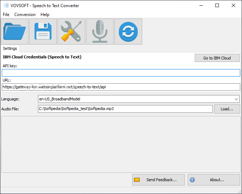Close the VOVSOFT window
This screenshot has width=242, height=194.
233,6
